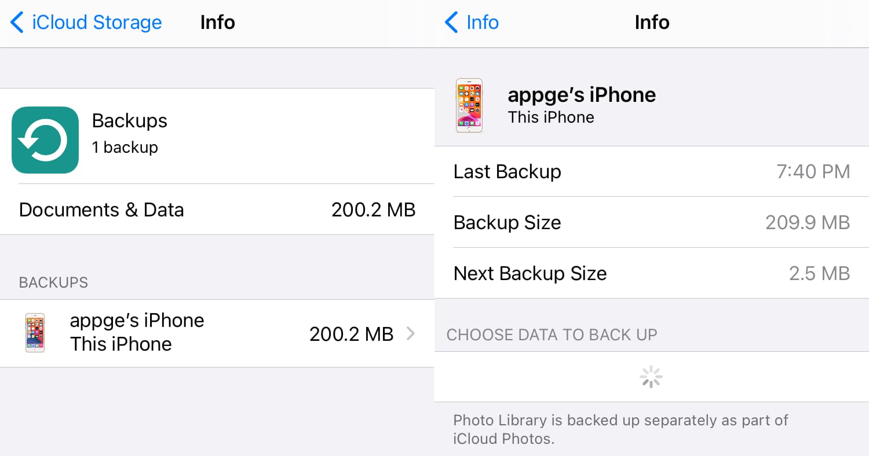This screenshot has height=456, width=869.
Task: Click the loading spinner under Choose Data to Back Up
Action: pyautogui.click(x=651, y=376)
